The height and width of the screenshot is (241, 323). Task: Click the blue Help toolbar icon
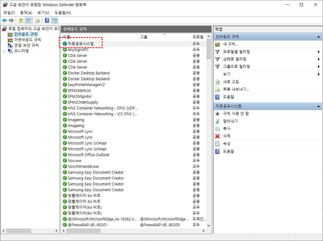(47, 20)
